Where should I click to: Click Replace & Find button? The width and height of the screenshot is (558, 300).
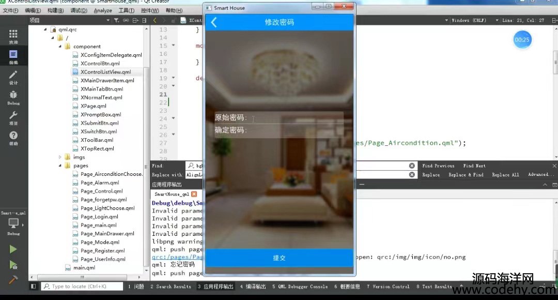(x=466, y=175)
